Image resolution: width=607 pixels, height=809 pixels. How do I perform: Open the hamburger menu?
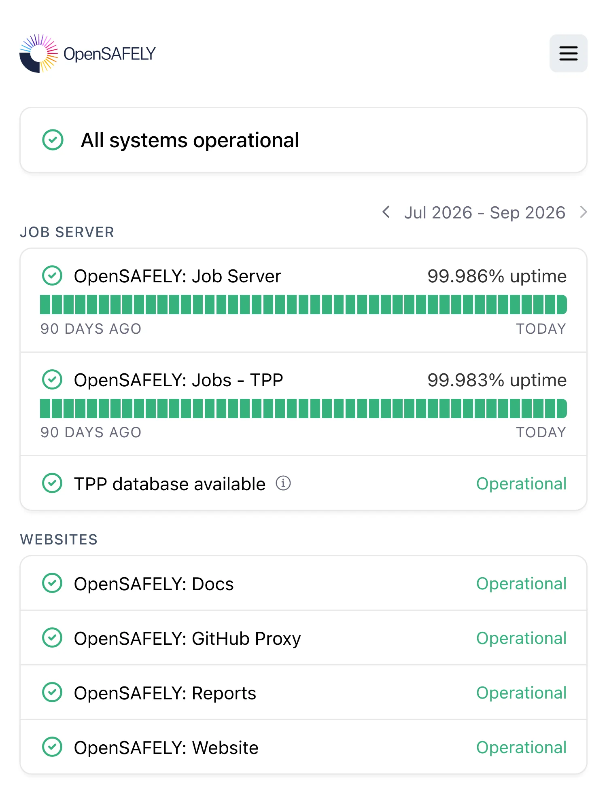click(x=568, y=53)
